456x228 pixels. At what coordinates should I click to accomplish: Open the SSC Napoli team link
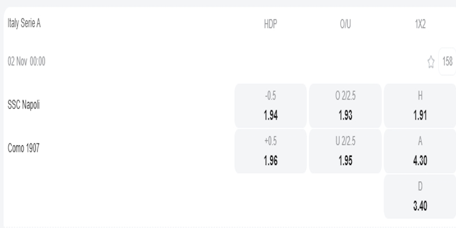pos(23,105)
